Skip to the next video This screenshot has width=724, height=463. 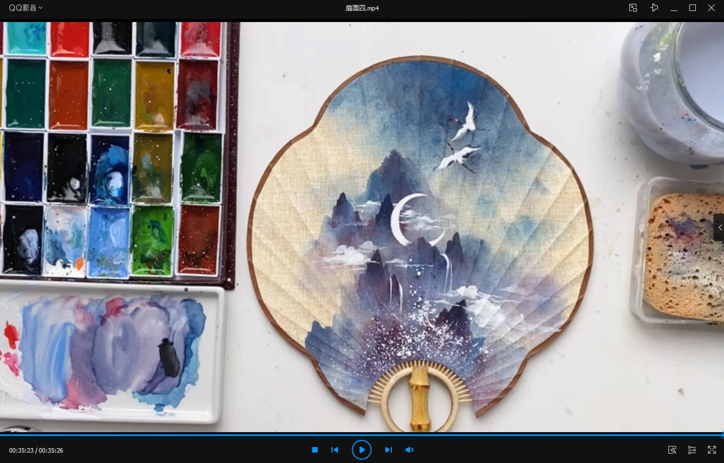(x=388, y=450)
